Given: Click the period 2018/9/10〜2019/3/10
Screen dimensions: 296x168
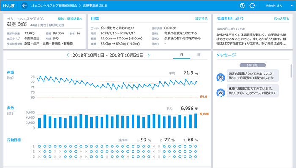Looking at the screenshot, I should 118,33.
